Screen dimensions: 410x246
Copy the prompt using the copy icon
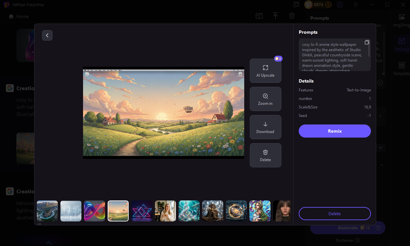click(367, 42)
